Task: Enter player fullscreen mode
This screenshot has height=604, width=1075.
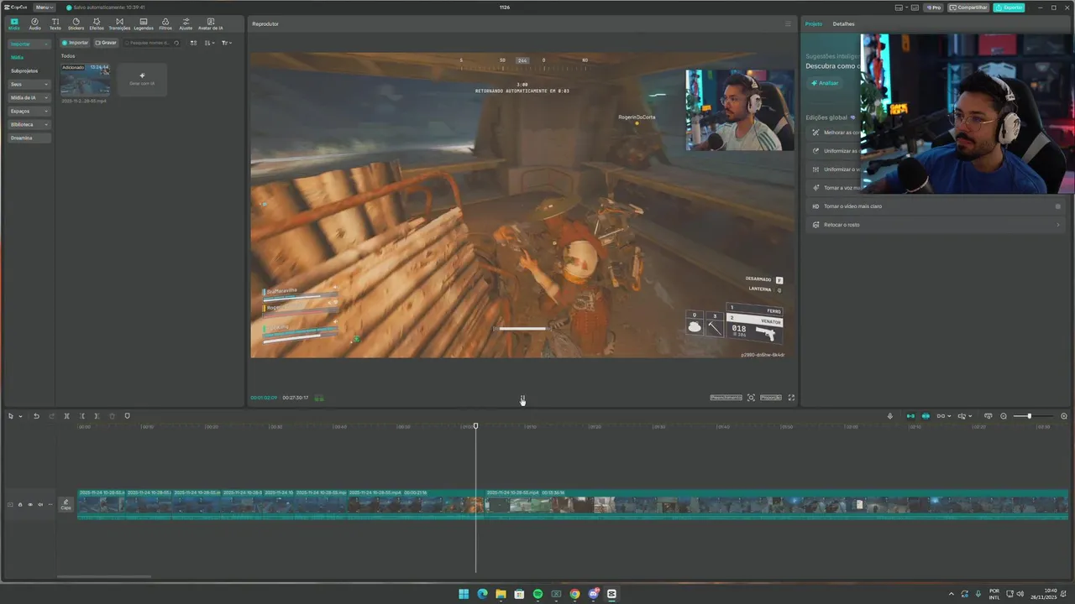Action: 791,398
